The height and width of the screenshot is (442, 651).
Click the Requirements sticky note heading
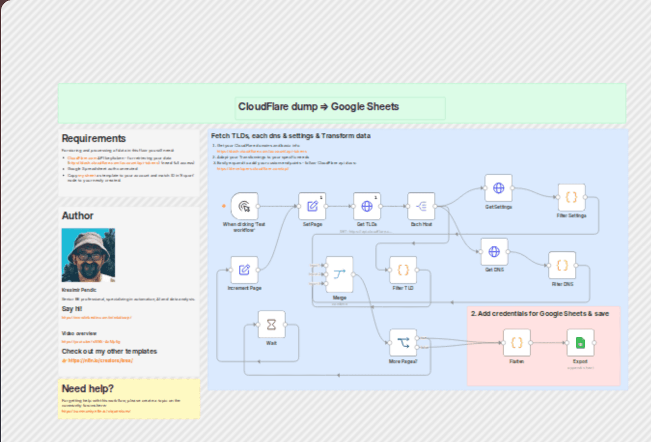tap(94, 139)
